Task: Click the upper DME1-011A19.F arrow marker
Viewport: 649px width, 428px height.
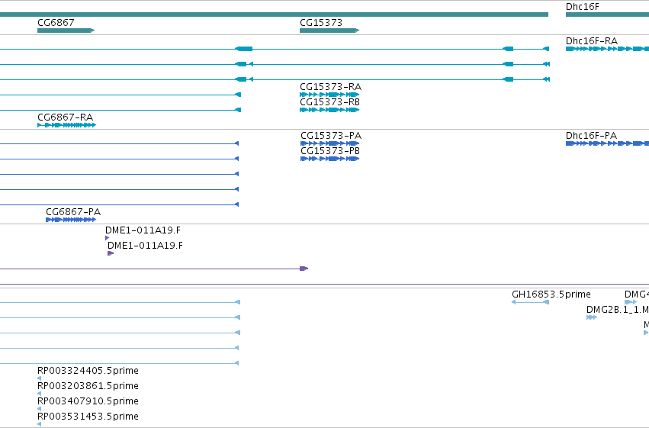Action: 108,238
